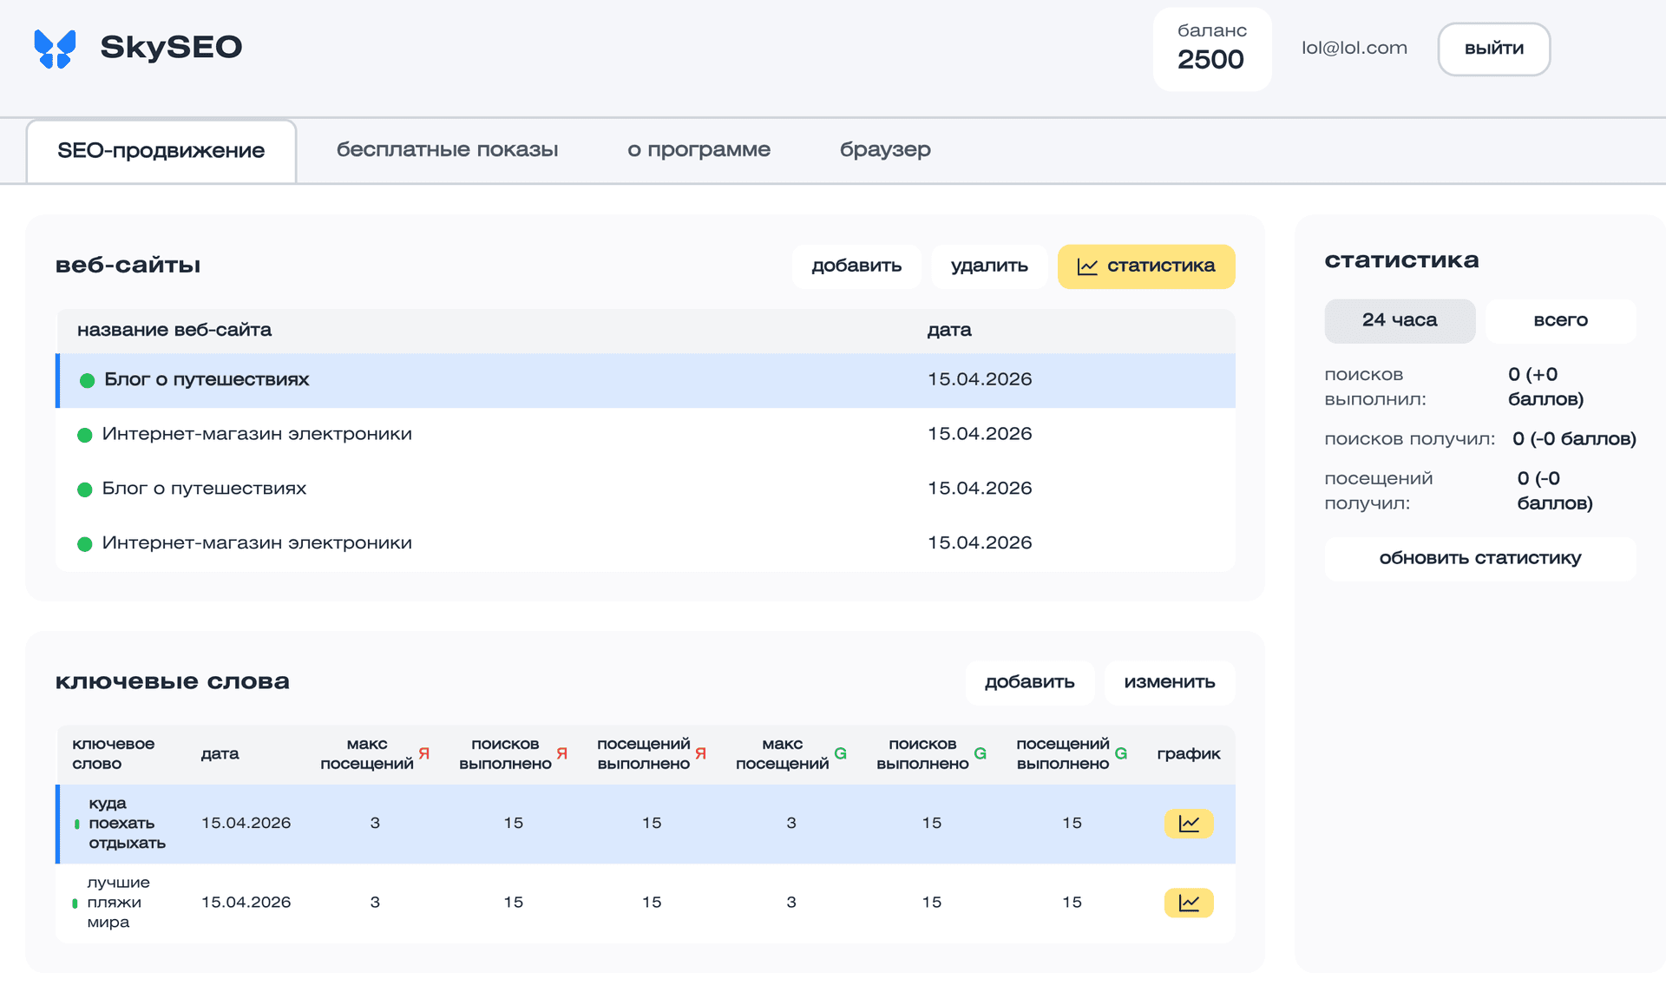Click green status dot next to first "Блог о путешествиях"

86,379
